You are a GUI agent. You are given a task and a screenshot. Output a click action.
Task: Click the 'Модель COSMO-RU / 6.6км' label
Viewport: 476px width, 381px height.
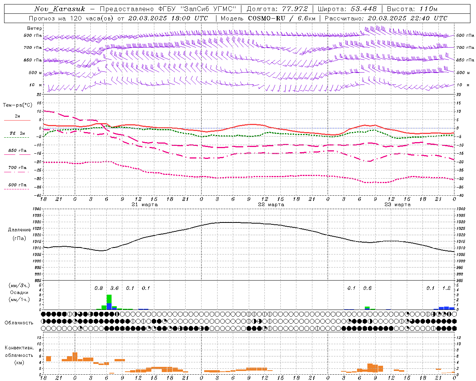coord(268,18)
